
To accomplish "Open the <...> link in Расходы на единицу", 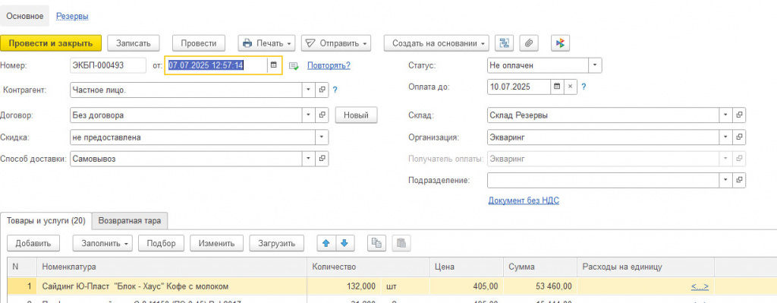I will 699,286.
